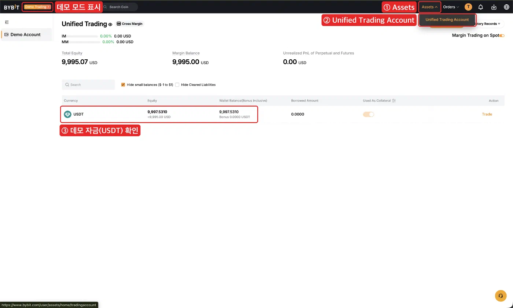The image size is (513, 308).
Task: Toggle USDT Used As Collateral switch
Action: coord(369,114)
